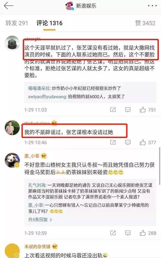This screenshot has height=258, width=161.
Task: Reply to the comment dated 1-29 10:46
Action: coord(128,142)
